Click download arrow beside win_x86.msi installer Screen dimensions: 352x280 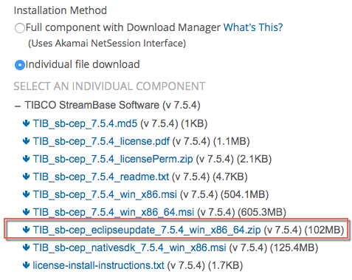tap(26, 194)
